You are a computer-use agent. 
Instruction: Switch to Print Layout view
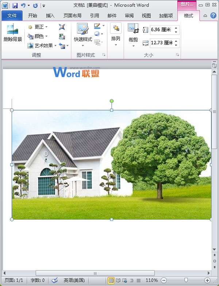tap(111, 280)
